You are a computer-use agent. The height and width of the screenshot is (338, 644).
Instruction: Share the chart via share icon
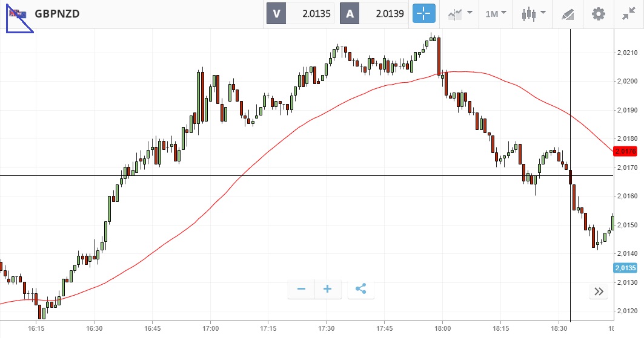click(361, 289)
